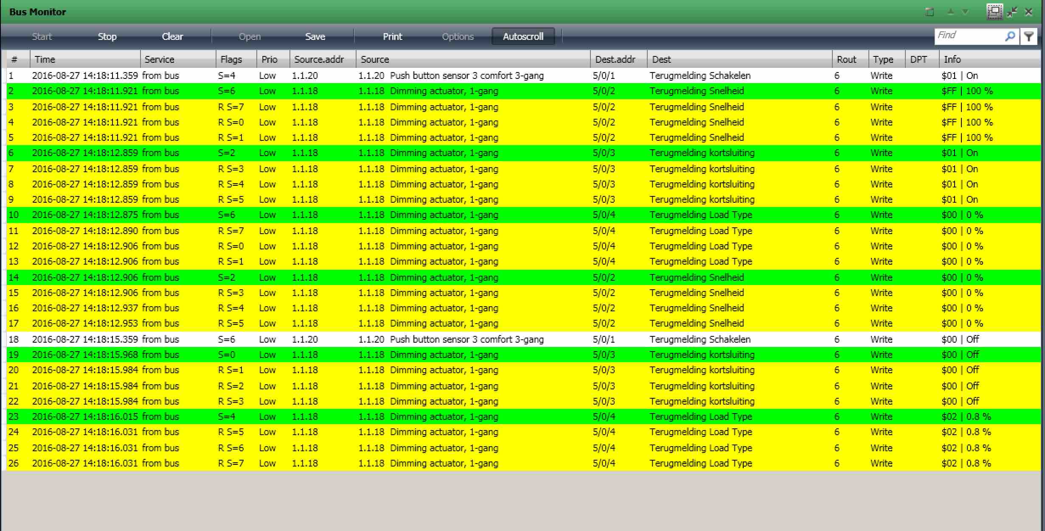Click the collapse arrows icon in title bar
Image resolution: width=1045 pixels, height=531 pixels.
(1012, 12)
